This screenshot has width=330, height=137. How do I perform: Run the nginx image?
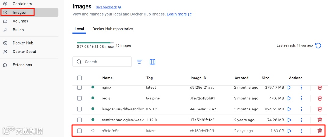pos(289,88)
